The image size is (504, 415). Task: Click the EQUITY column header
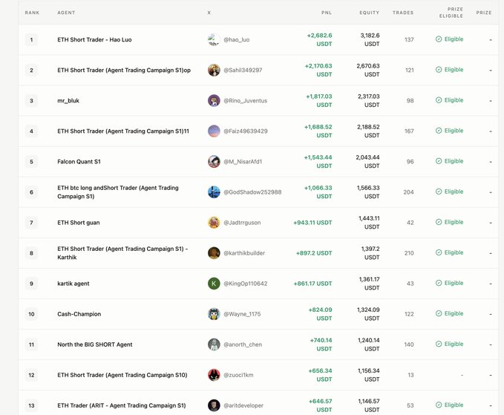[x=370, y=13]
